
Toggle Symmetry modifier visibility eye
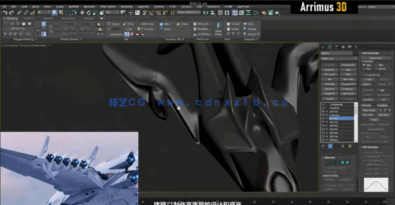(323, 115)
